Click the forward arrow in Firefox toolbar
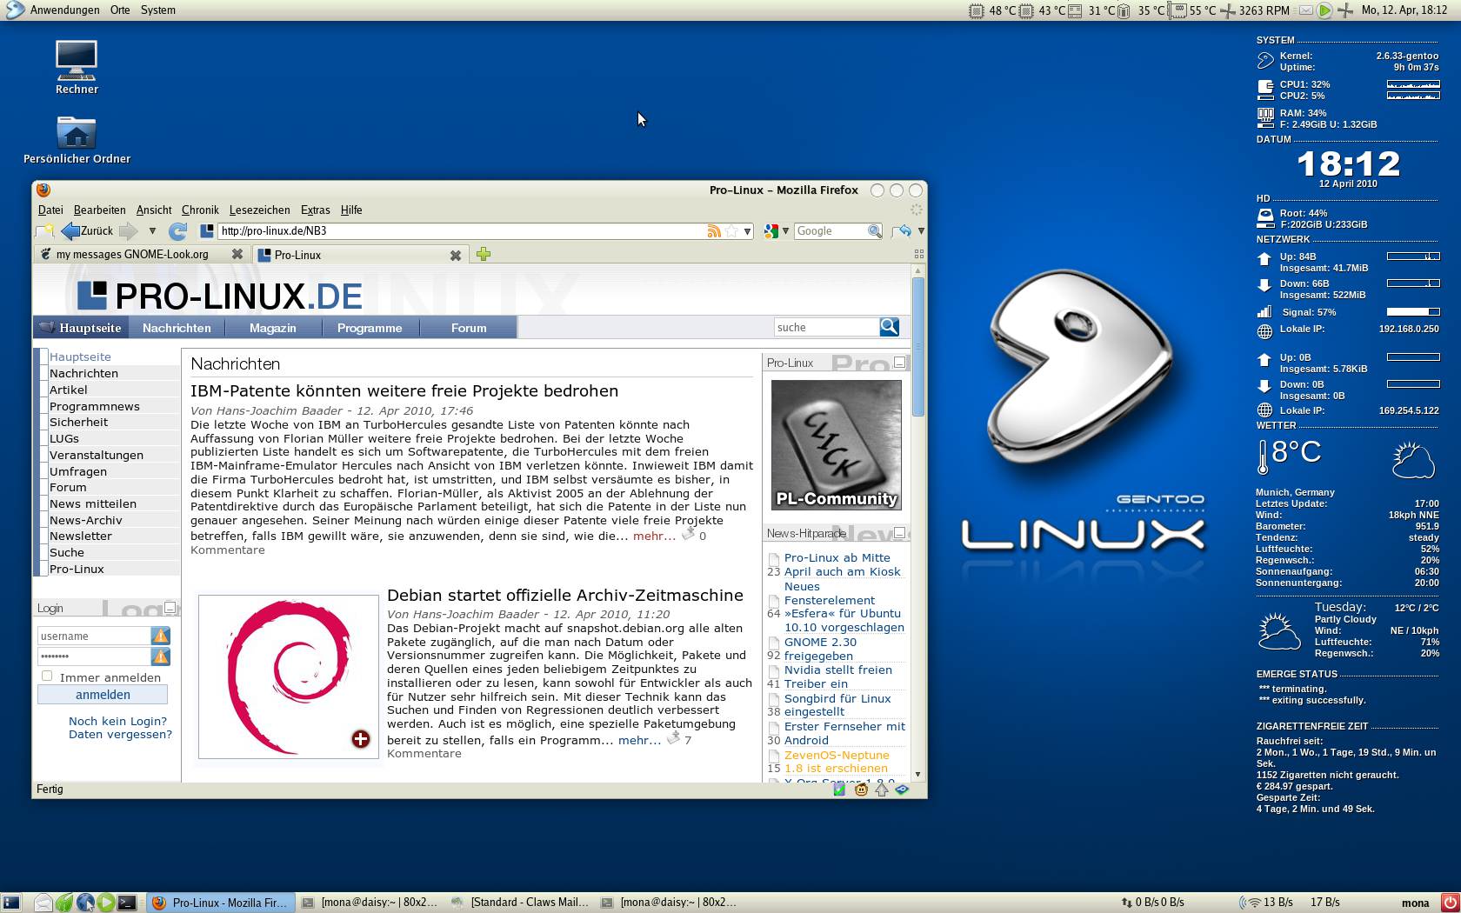The image size is (1461, 913). [128, 230]
